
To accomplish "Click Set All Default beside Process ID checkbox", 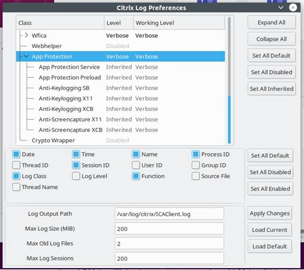I will point(270,155).
